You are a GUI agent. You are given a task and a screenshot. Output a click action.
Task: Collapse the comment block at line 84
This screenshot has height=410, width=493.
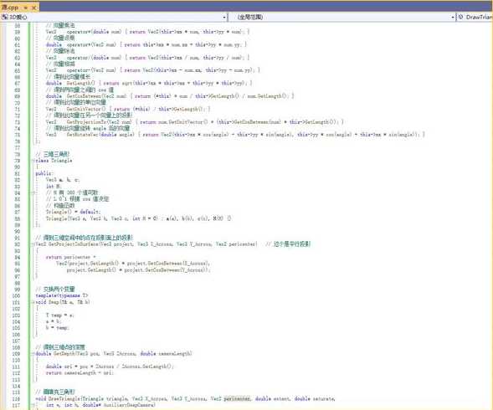[33, 192]
